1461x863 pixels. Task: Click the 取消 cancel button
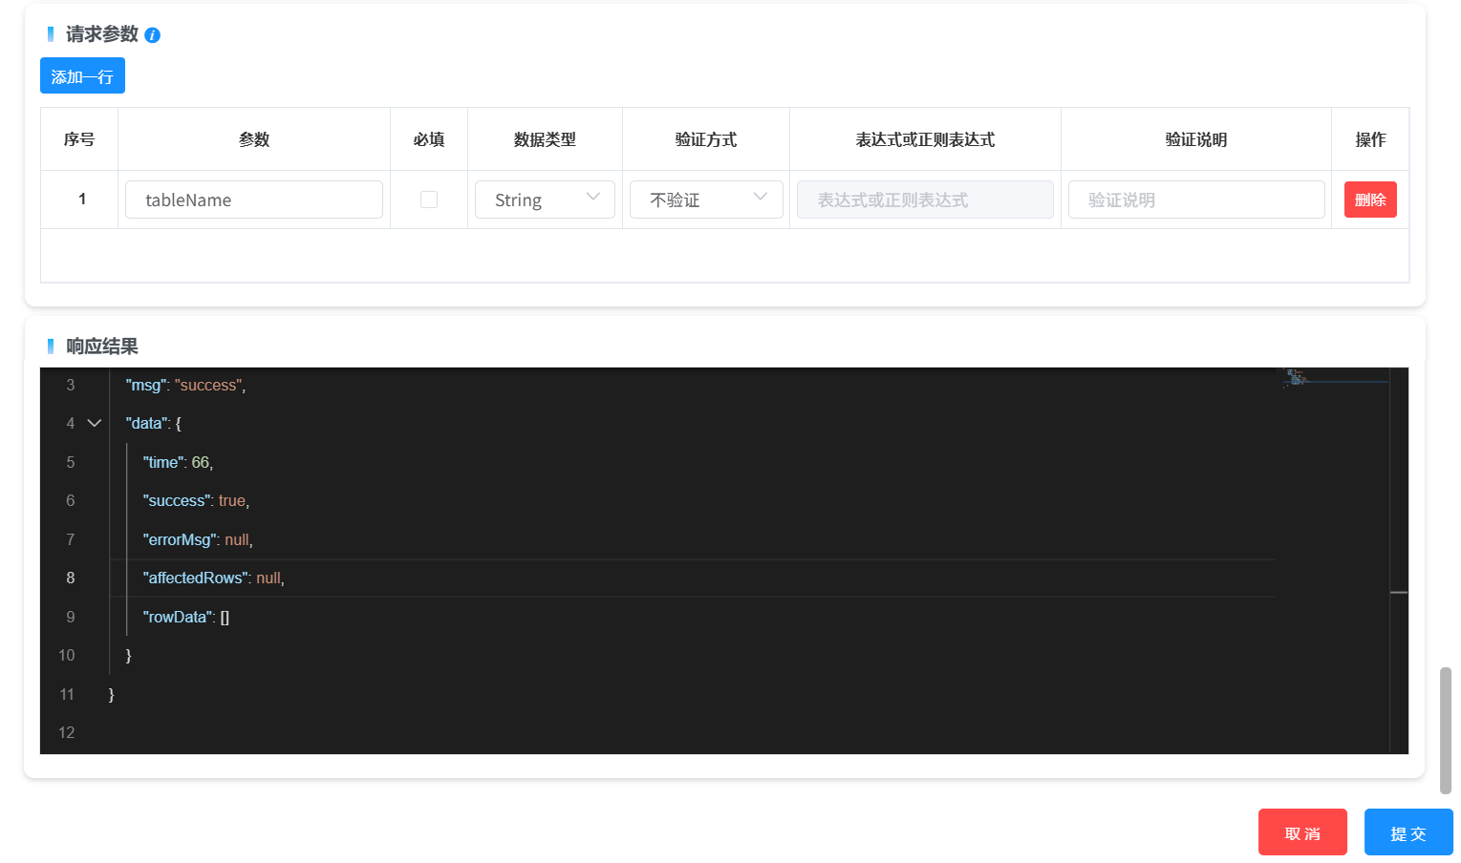(x=1301, y=832)
